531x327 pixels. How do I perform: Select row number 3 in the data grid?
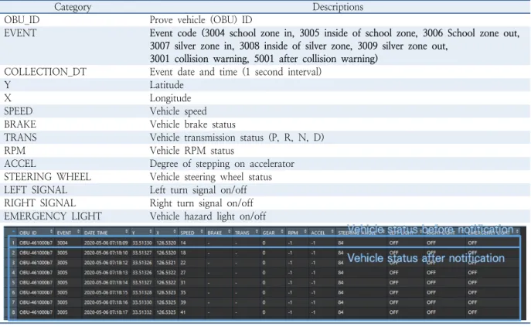pyautogui.click(x=13, y=263)
